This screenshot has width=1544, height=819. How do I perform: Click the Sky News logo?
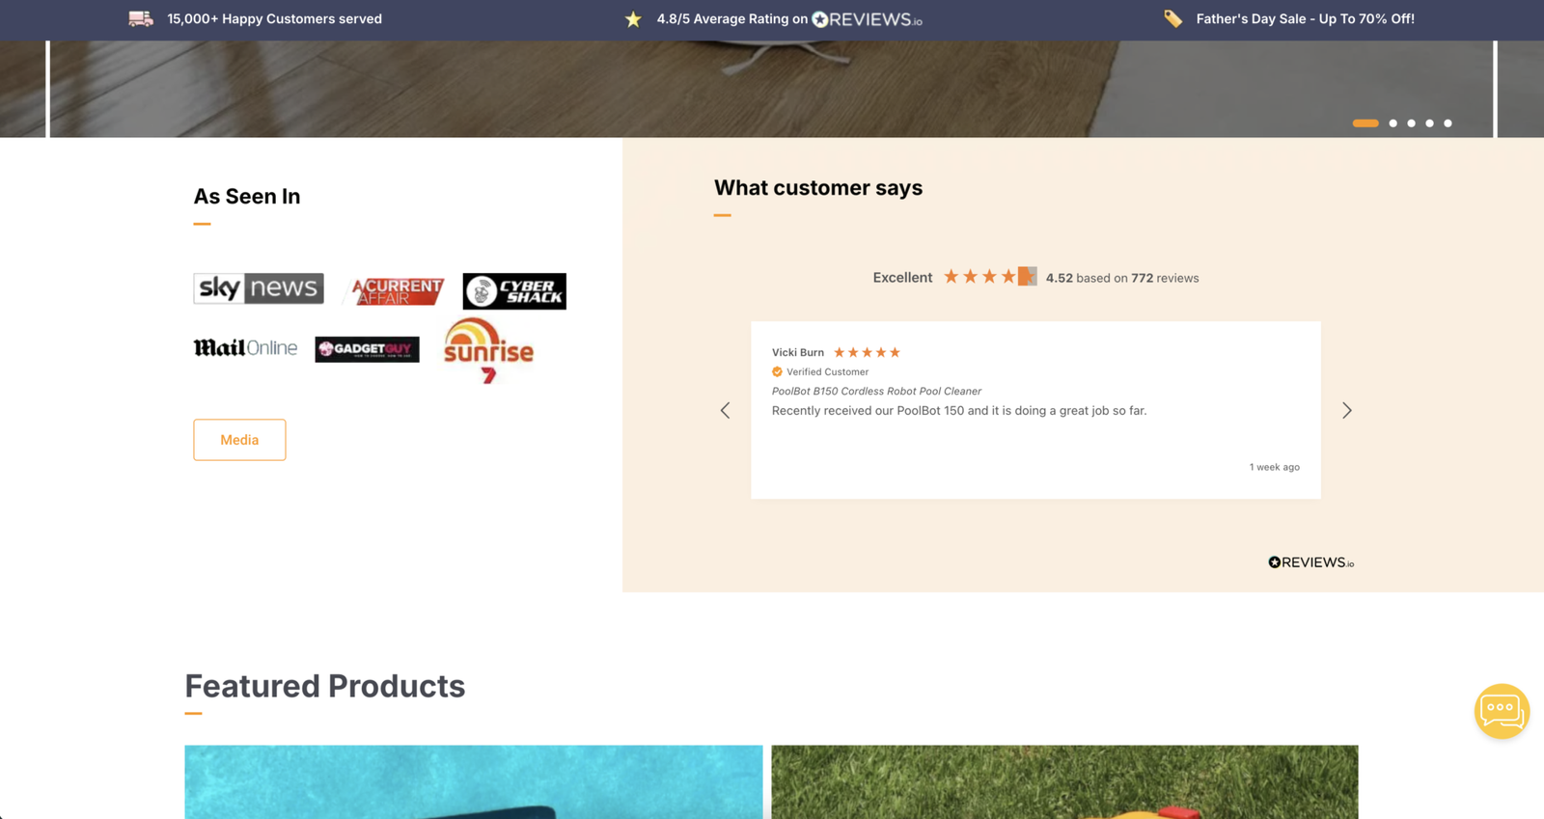tap(259, 288)
